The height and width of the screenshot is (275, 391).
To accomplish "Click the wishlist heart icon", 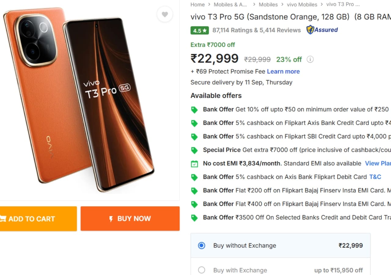I will 165,14.
